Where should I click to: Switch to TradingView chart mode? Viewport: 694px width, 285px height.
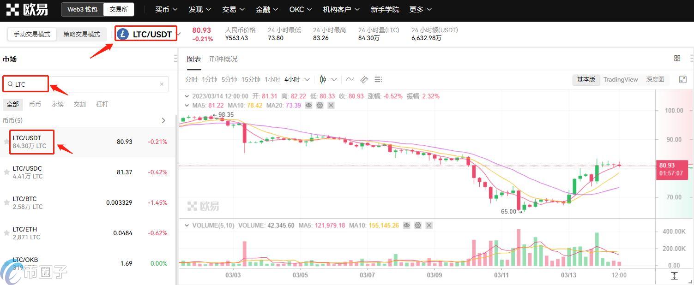click(x=620, y=79)
